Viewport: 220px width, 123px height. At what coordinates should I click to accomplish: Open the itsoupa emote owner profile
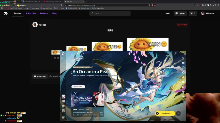(x=39, y=25)
